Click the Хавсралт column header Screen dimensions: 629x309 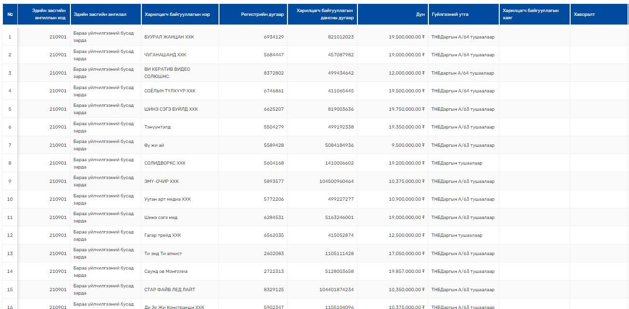(x=584, y=14)
